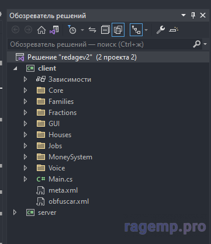The image size is (211, 244).
Task: Open the search options dropdown arrow
Action: 205,44
